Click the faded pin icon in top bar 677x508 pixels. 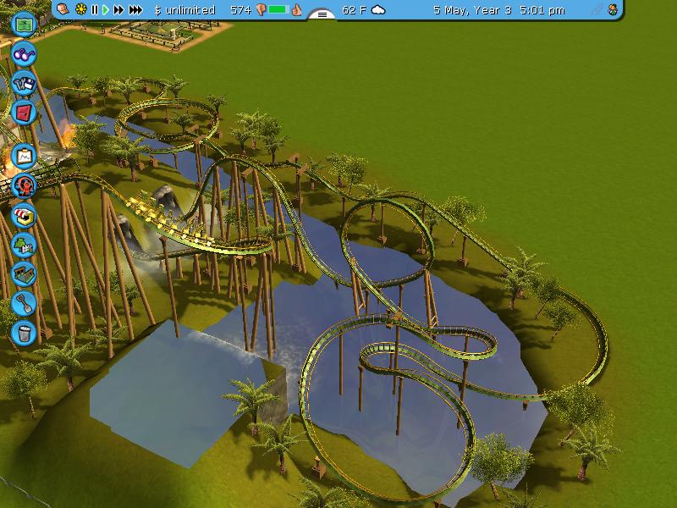pyautogui.click(x=597, y=9)
